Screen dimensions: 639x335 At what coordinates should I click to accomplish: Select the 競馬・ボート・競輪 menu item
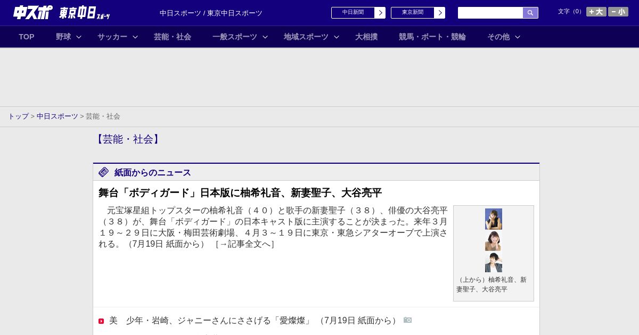pyautogui.click(x=432, y=37)
